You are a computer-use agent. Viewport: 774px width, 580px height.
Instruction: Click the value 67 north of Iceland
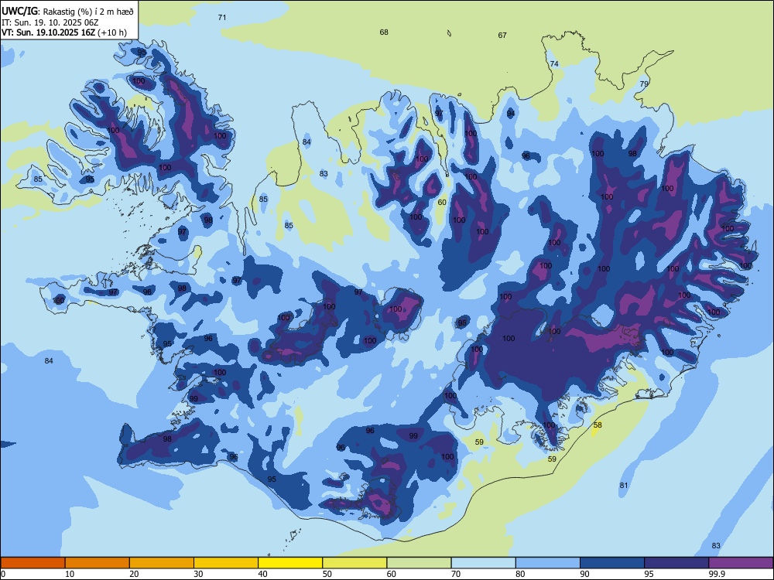pyautogui.click(x=502, y=35)
